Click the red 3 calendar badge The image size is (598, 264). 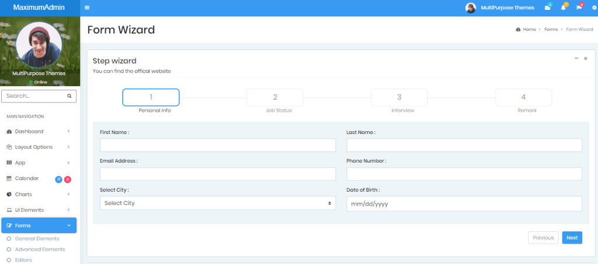pyautogui.click(x=68, y=179)
